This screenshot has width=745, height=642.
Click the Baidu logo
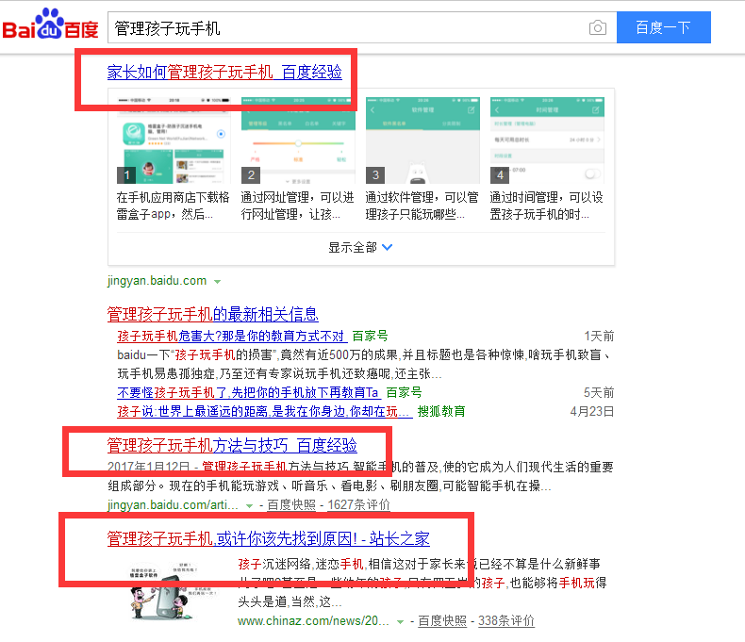[50, 25]
